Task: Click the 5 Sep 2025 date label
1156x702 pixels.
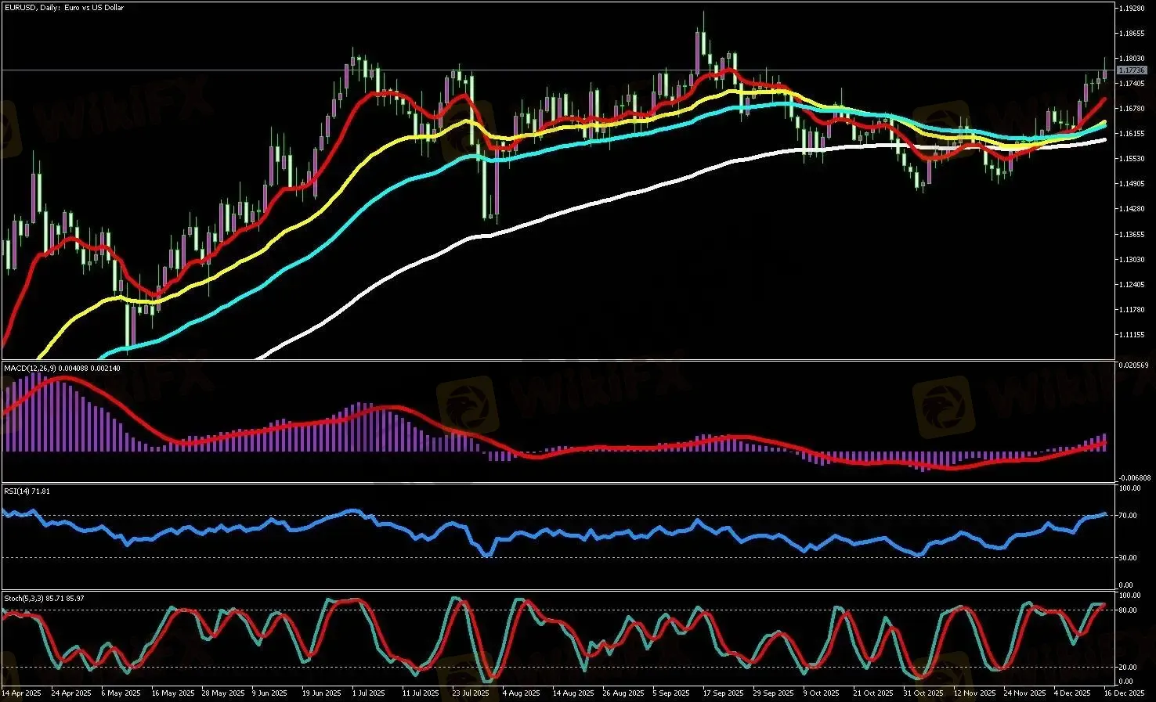Action: 671,693
